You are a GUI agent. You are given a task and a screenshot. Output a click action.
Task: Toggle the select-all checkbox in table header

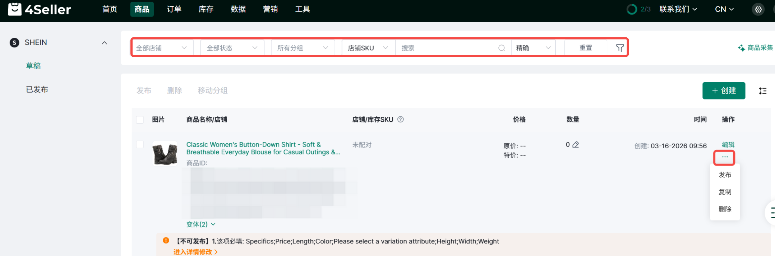(x=140, y=120)
